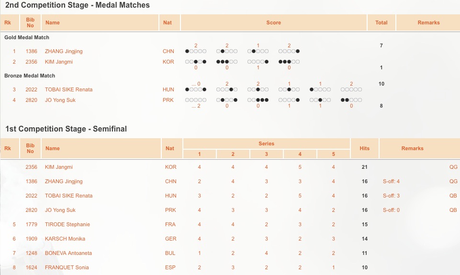Open ZHANG Jingjing in Gold Medal Match
The height and width of the screenshot is (275, 460).
[x=64, y=51]
